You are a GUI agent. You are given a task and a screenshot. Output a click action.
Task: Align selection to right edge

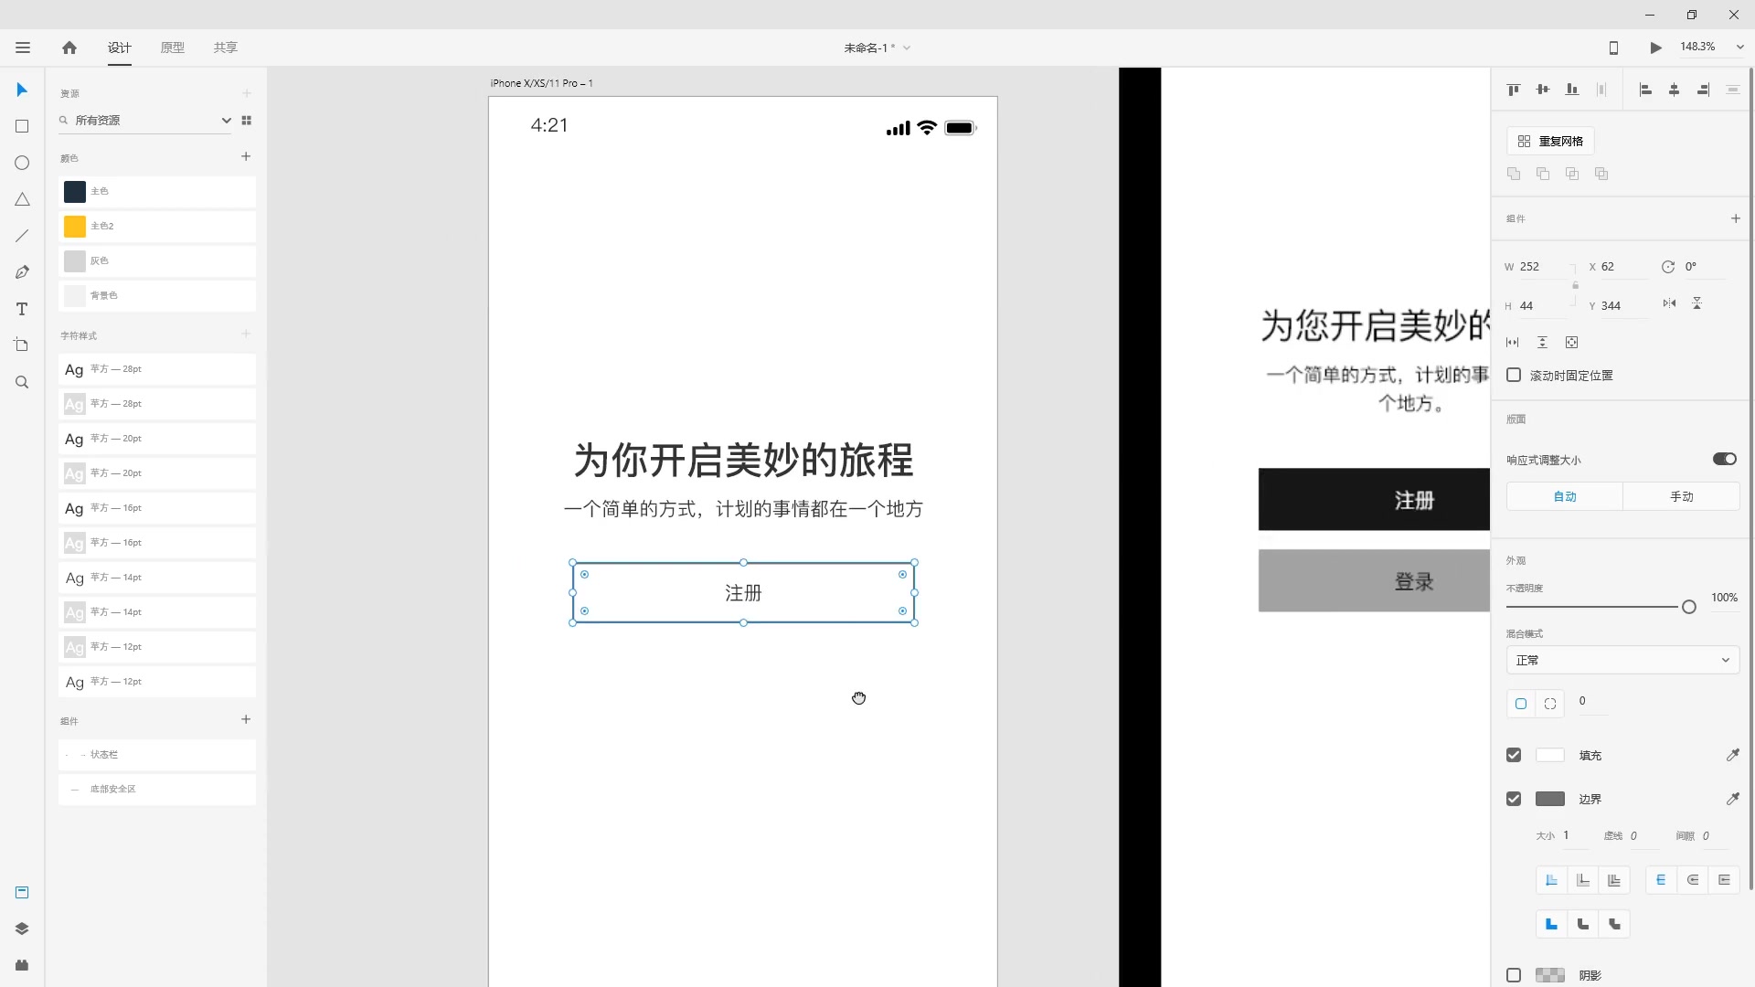[x=1703, y=90]
